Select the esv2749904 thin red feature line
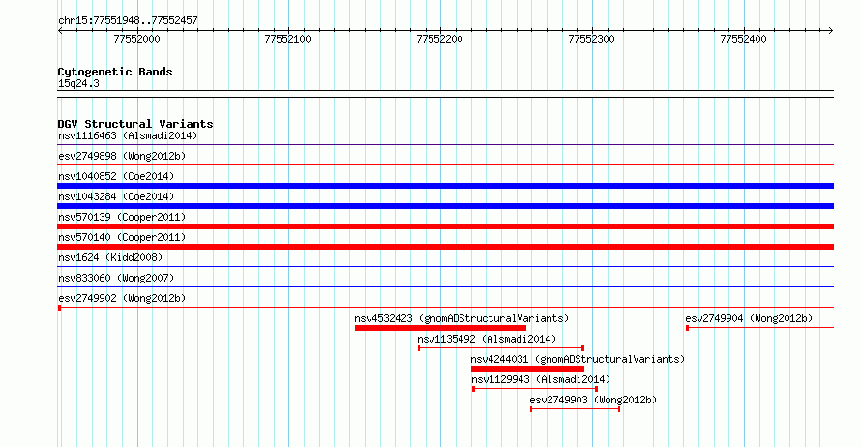The width and height of the screenshot is (861, 447). tap(760, 328)
